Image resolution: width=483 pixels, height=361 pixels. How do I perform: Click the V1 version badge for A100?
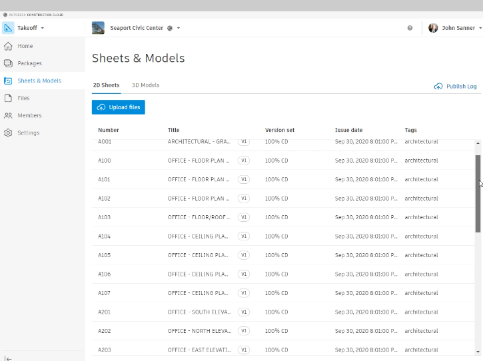[x=244, y=161]
